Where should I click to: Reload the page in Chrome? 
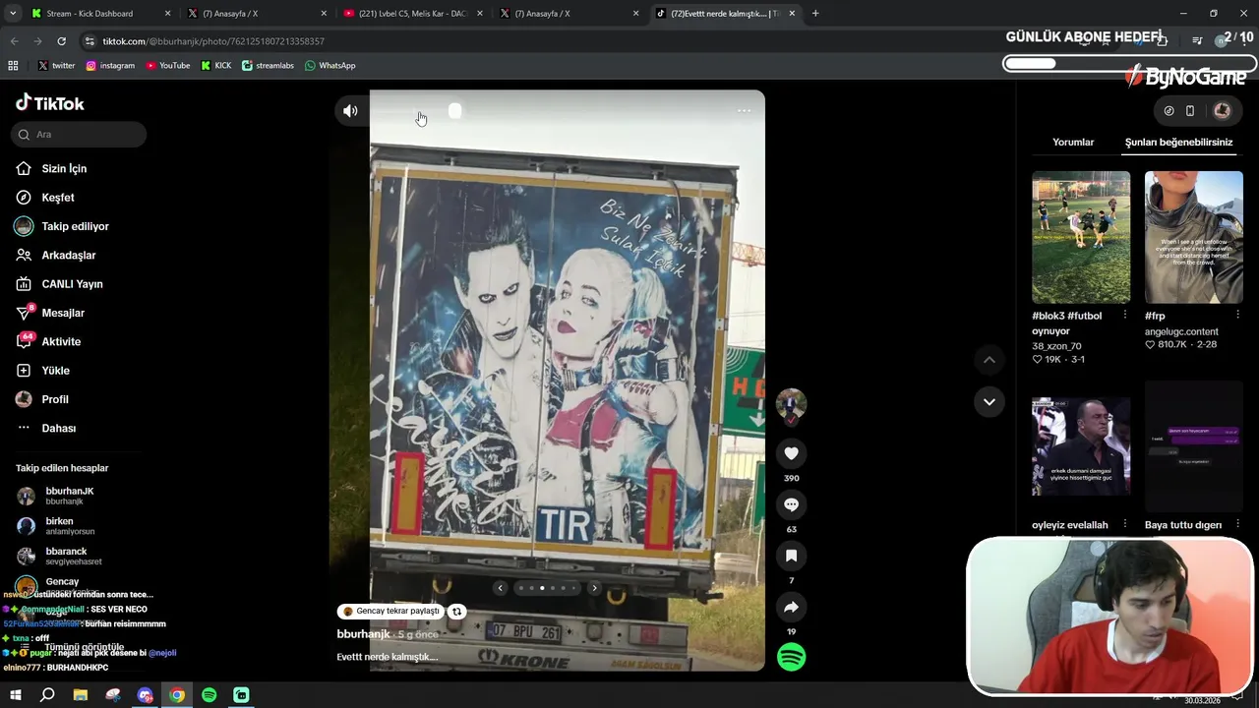61,41
